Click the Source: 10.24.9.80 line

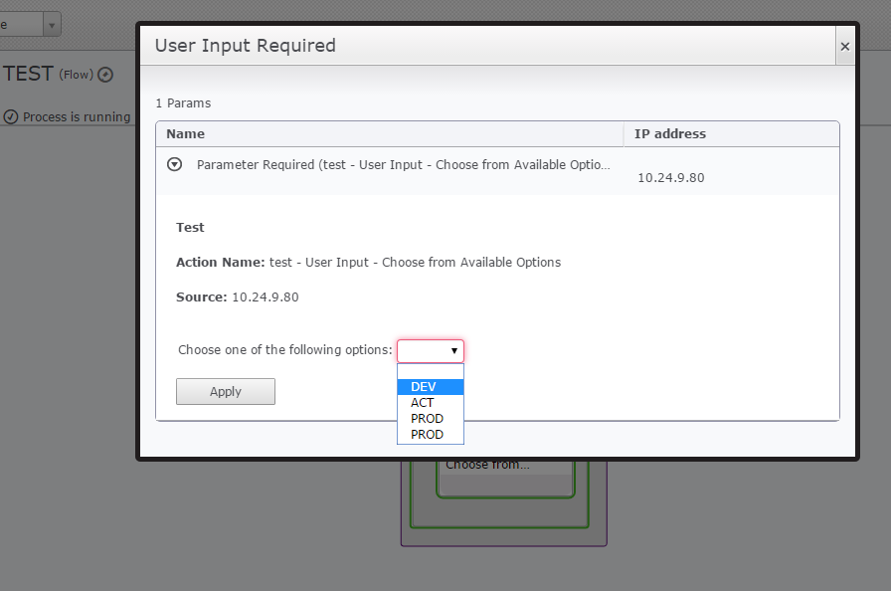pyautogui.click(x=238, y=297)
